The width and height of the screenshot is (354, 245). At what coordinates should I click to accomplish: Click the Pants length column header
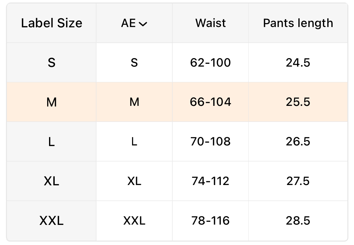point(298,23)
